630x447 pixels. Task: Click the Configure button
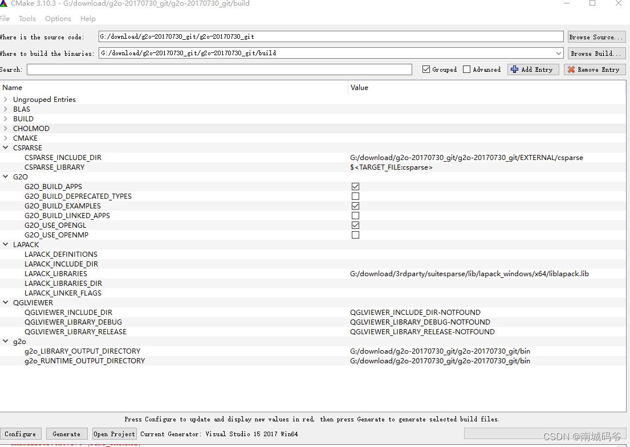click(21, 434)
